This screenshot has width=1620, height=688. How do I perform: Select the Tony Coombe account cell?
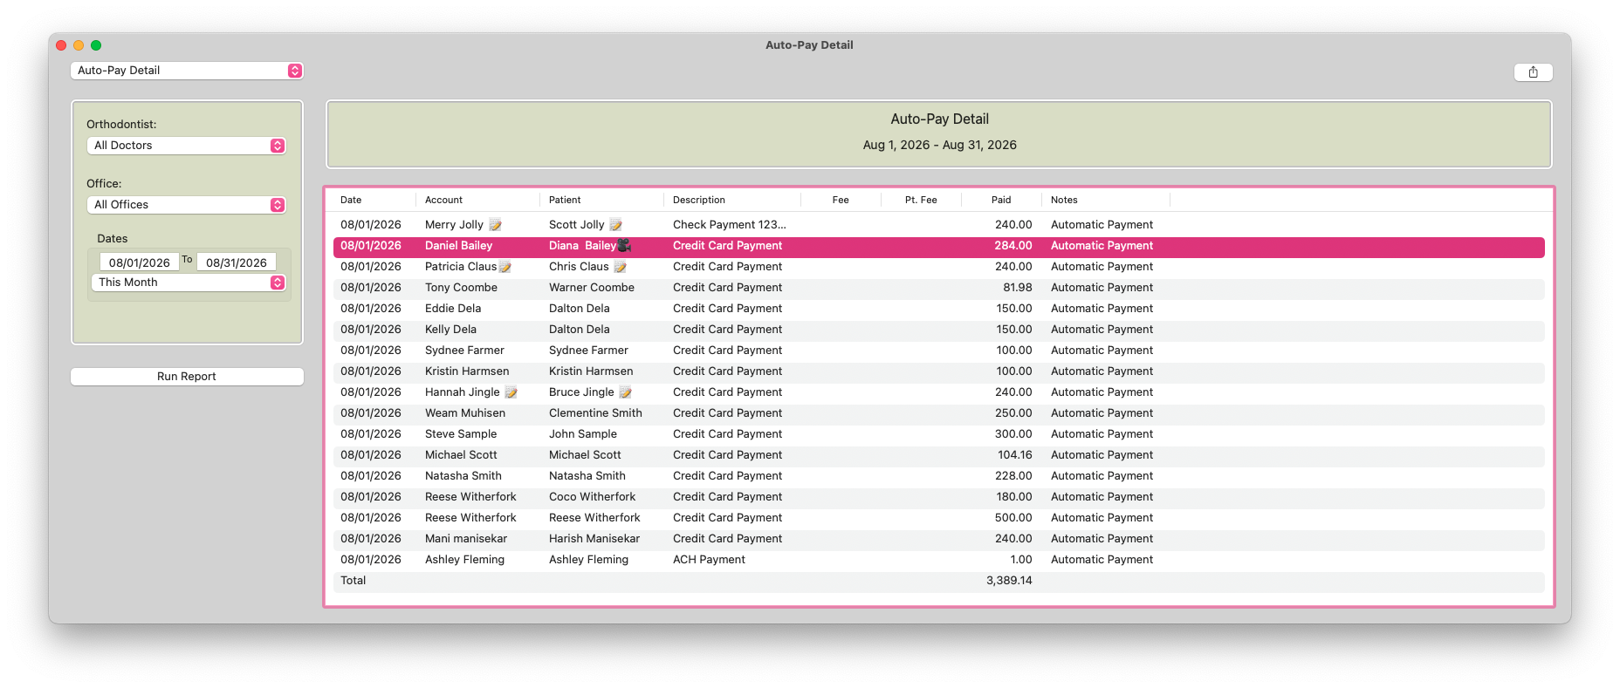coord(461,288)
